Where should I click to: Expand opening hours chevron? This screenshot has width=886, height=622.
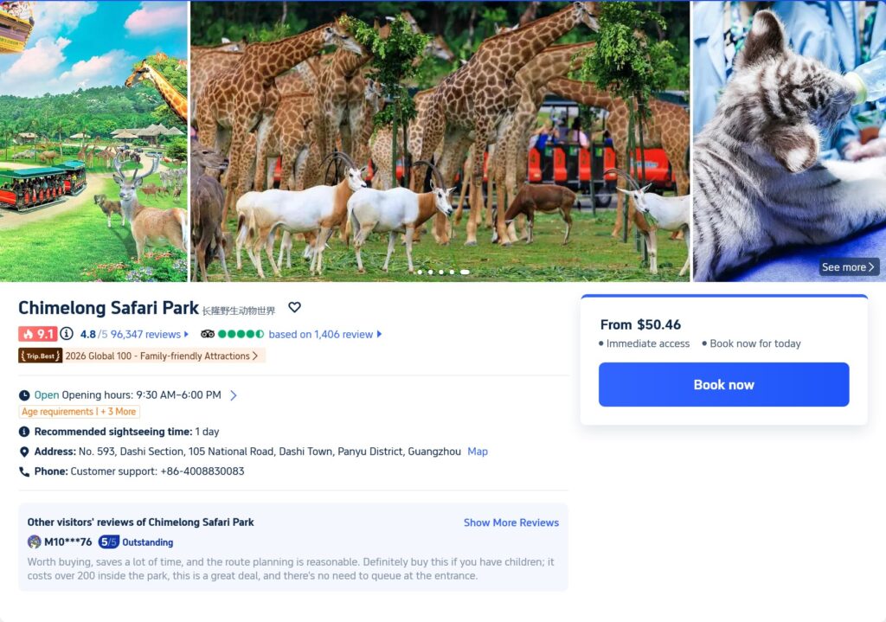click(234, 395)
